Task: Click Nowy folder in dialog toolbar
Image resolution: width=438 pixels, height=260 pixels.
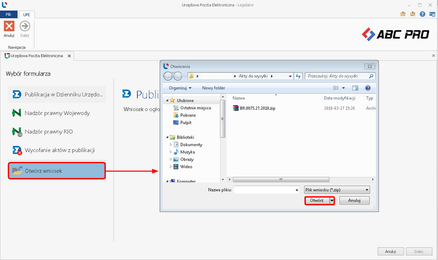Action: click(214, 88)
